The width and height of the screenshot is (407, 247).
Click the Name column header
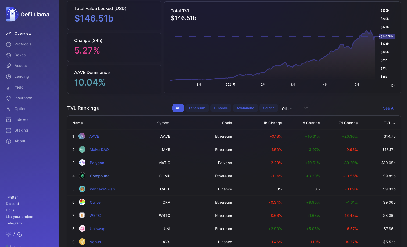click(x=77, y=123)
